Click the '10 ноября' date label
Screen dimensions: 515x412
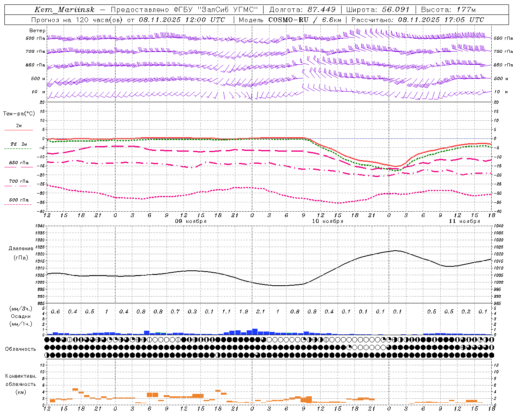tap(328, 221)
